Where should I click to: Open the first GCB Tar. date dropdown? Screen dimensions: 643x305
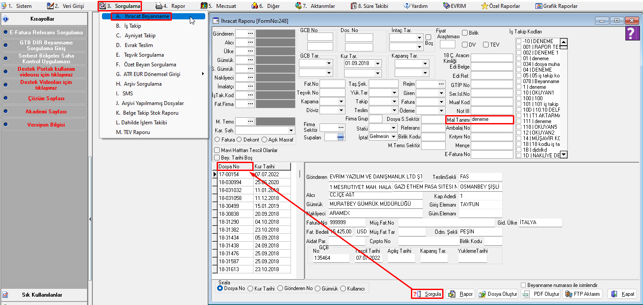[x=329, y=63]
